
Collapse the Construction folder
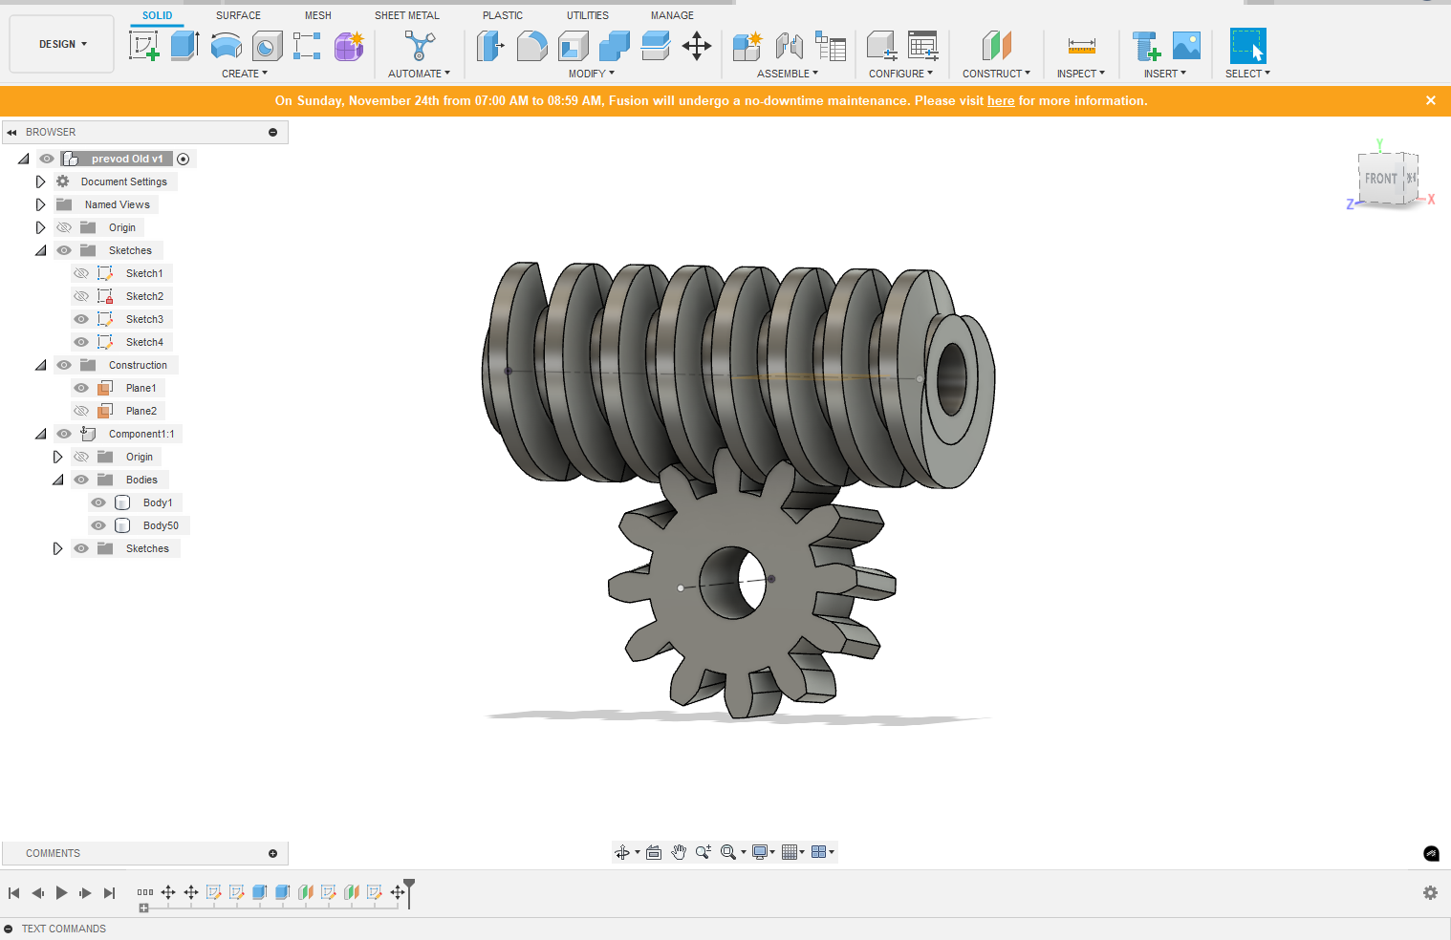pyautogui.click(x=40, y=365)
